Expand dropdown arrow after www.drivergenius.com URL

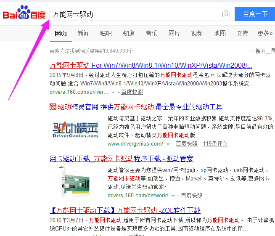[168, 144]
